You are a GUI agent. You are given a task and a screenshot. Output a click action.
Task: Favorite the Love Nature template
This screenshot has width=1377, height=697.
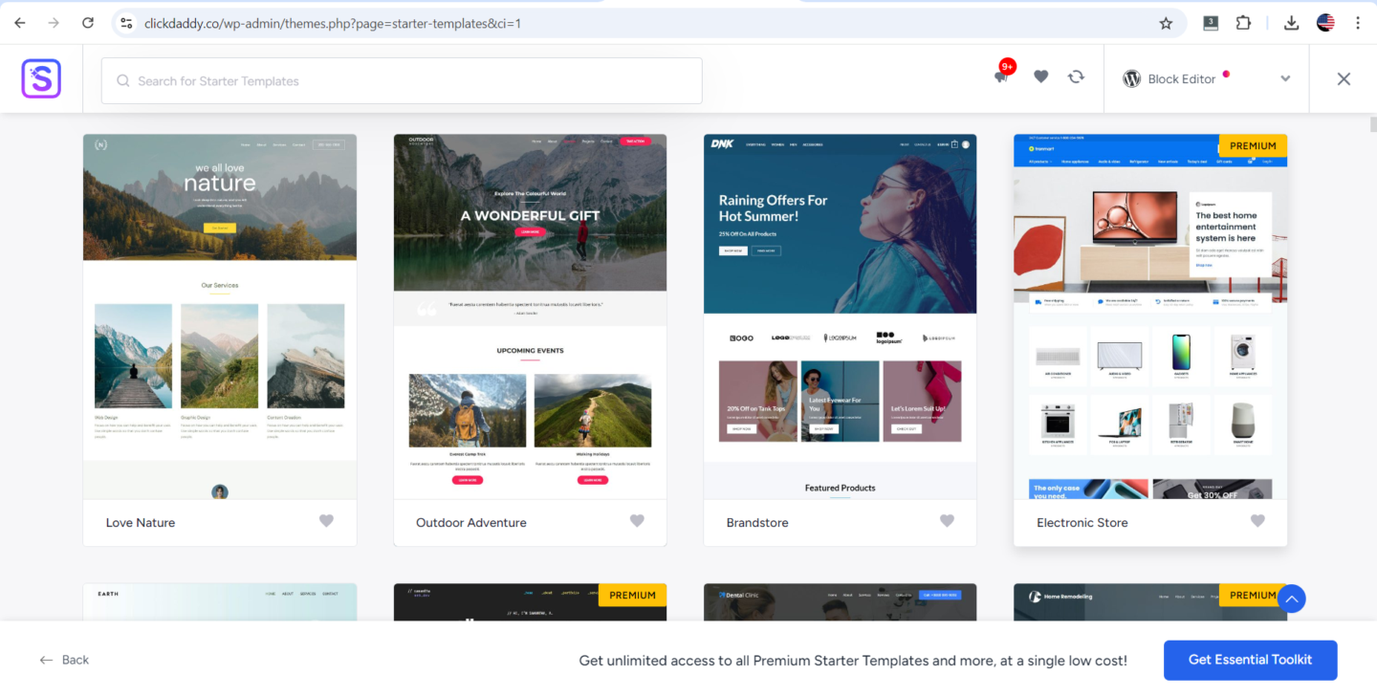tap(326, 521)
